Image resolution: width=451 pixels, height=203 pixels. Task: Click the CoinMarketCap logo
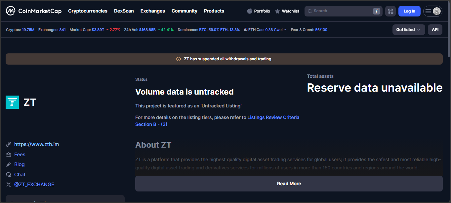[x=34, y=11]
